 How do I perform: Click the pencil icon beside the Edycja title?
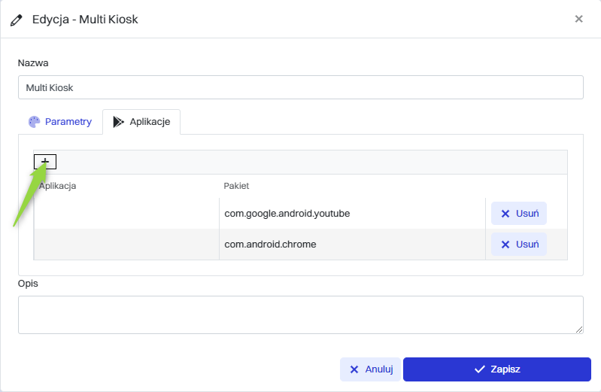coord(17,19)
